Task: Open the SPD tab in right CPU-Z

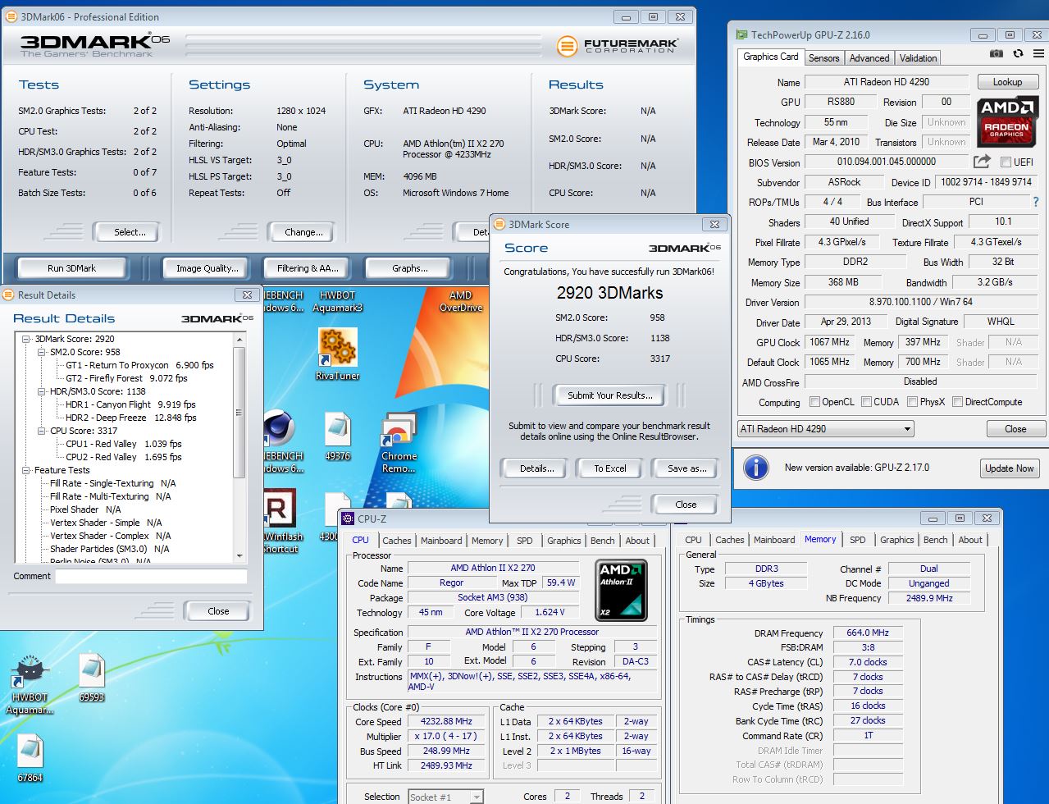Action: [x=857, y=540]
